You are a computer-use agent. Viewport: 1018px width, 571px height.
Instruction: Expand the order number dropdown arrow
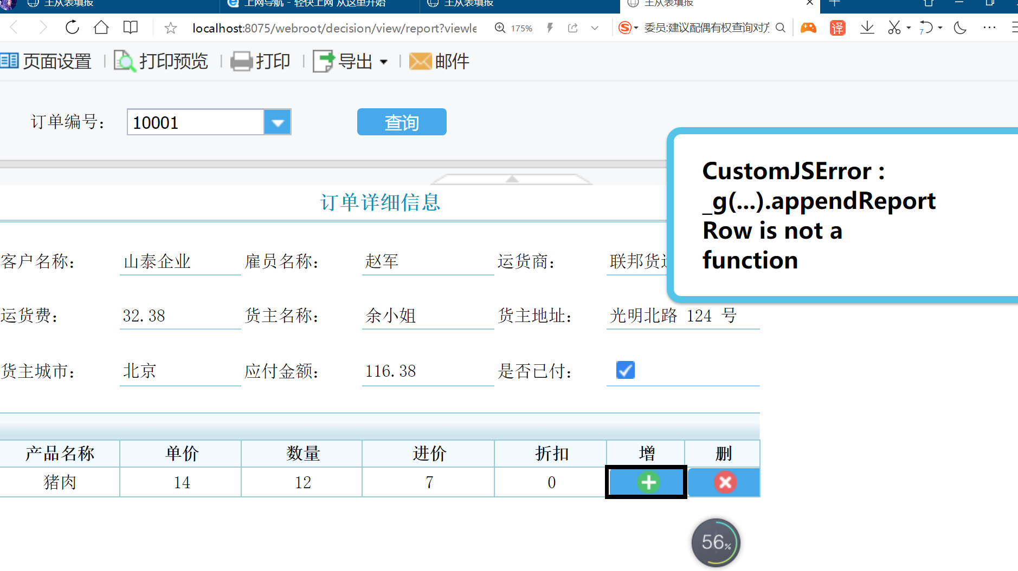(278, 122)
